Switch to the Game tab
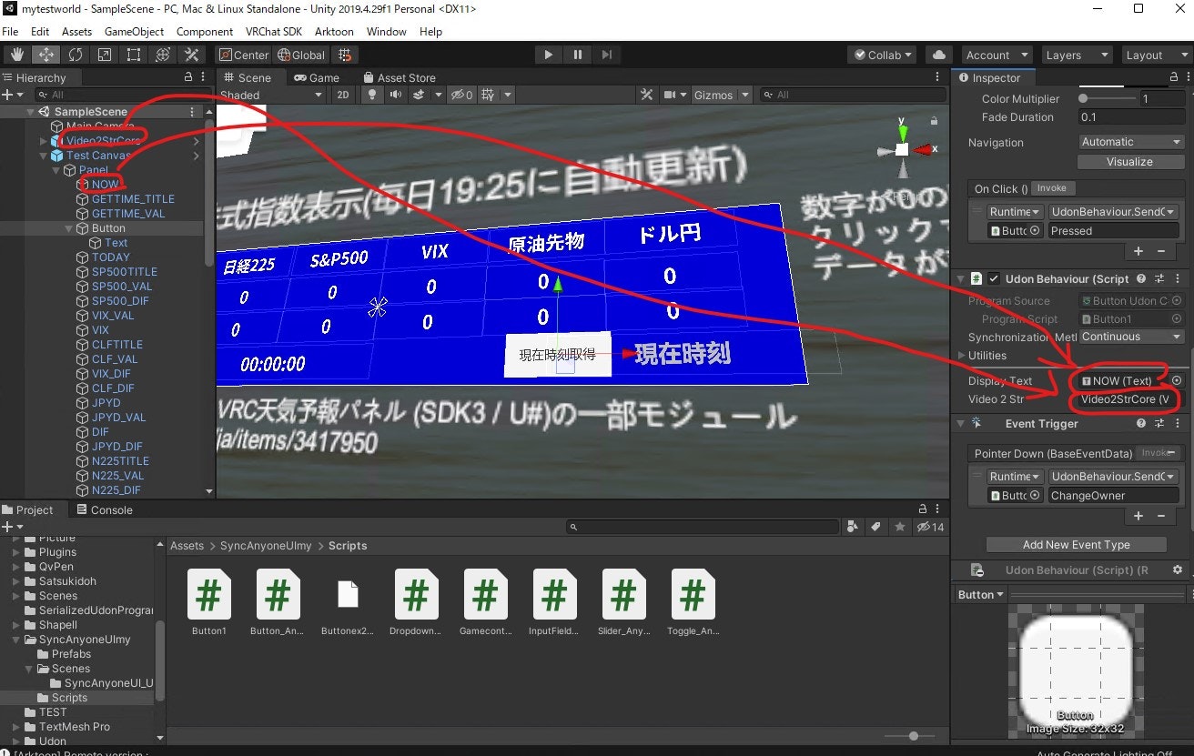The image size is (1194, 756). 317,77
